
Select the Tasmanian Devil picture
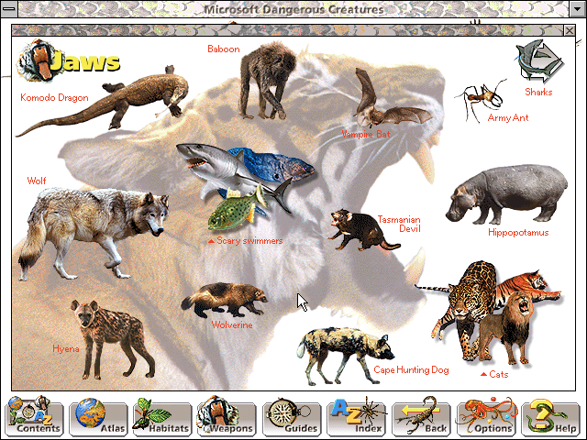click(360, 230)
